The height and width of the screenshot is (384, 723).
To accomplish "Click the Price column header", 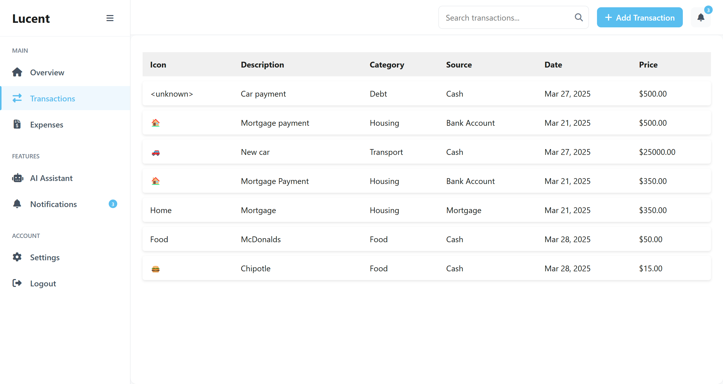I will click(x=648, y=65).
